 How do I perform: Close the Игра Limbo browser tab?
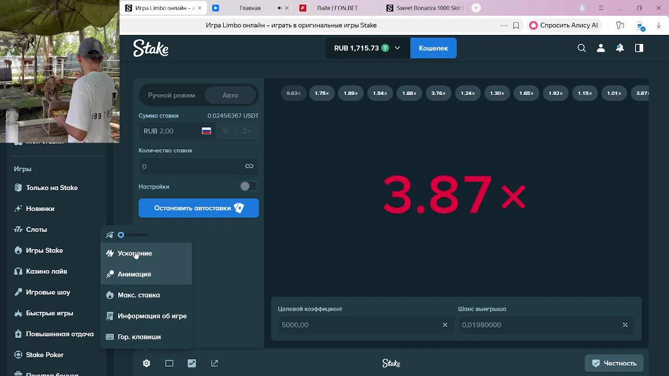[200, 8]
